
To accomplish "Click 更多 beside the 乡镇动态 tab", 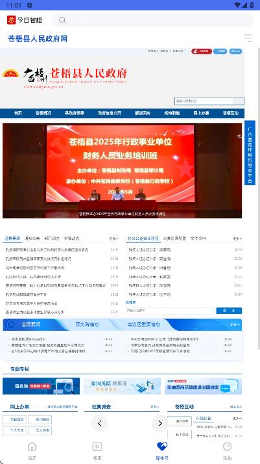I will (114, 238).
